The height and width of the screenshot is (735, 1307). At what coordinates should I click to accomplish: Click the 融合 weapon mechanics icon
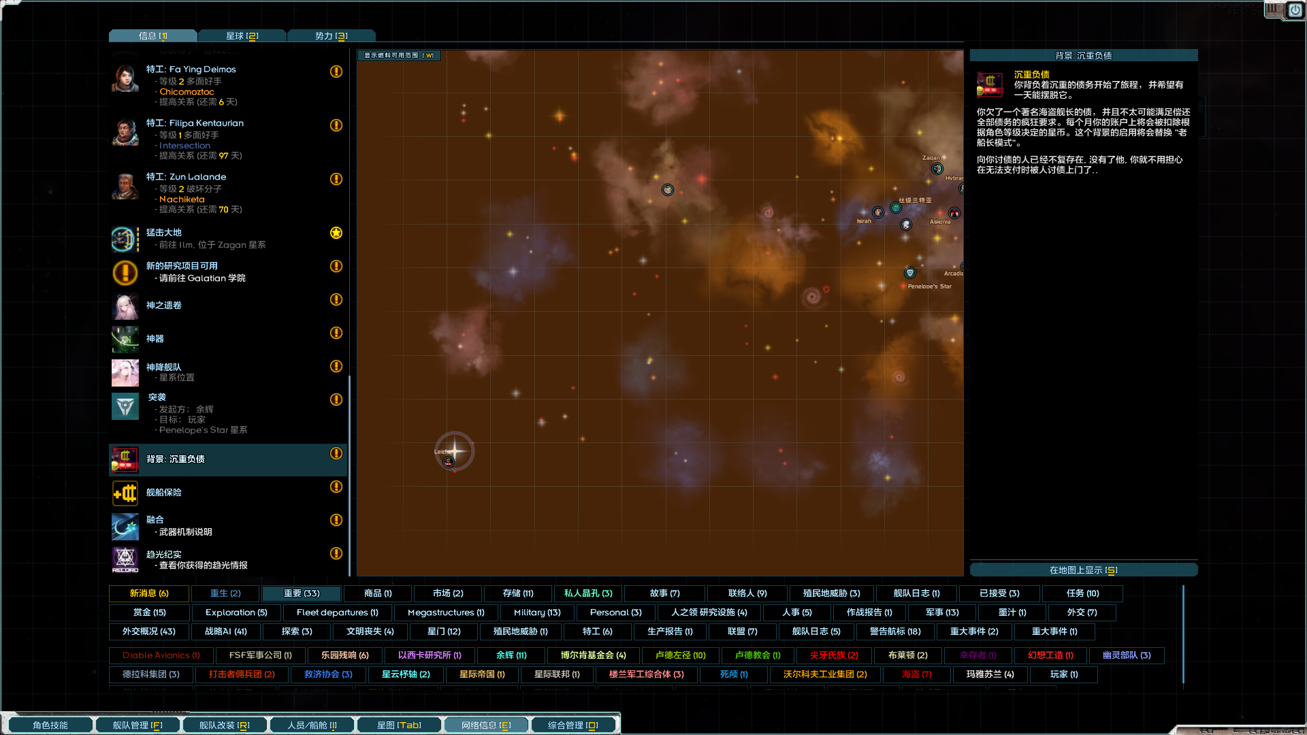tap(125, 526)
